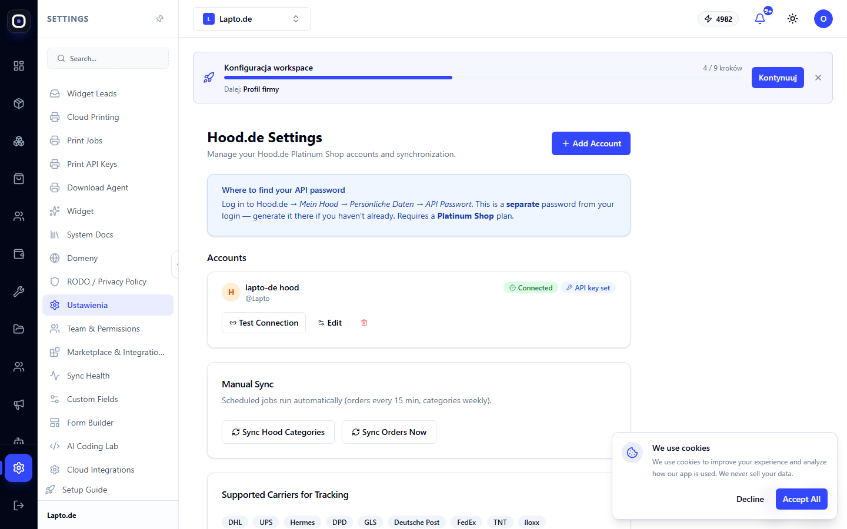Open the shopping bag icon in the rail

pyautogui.click(x=19, y=179)
